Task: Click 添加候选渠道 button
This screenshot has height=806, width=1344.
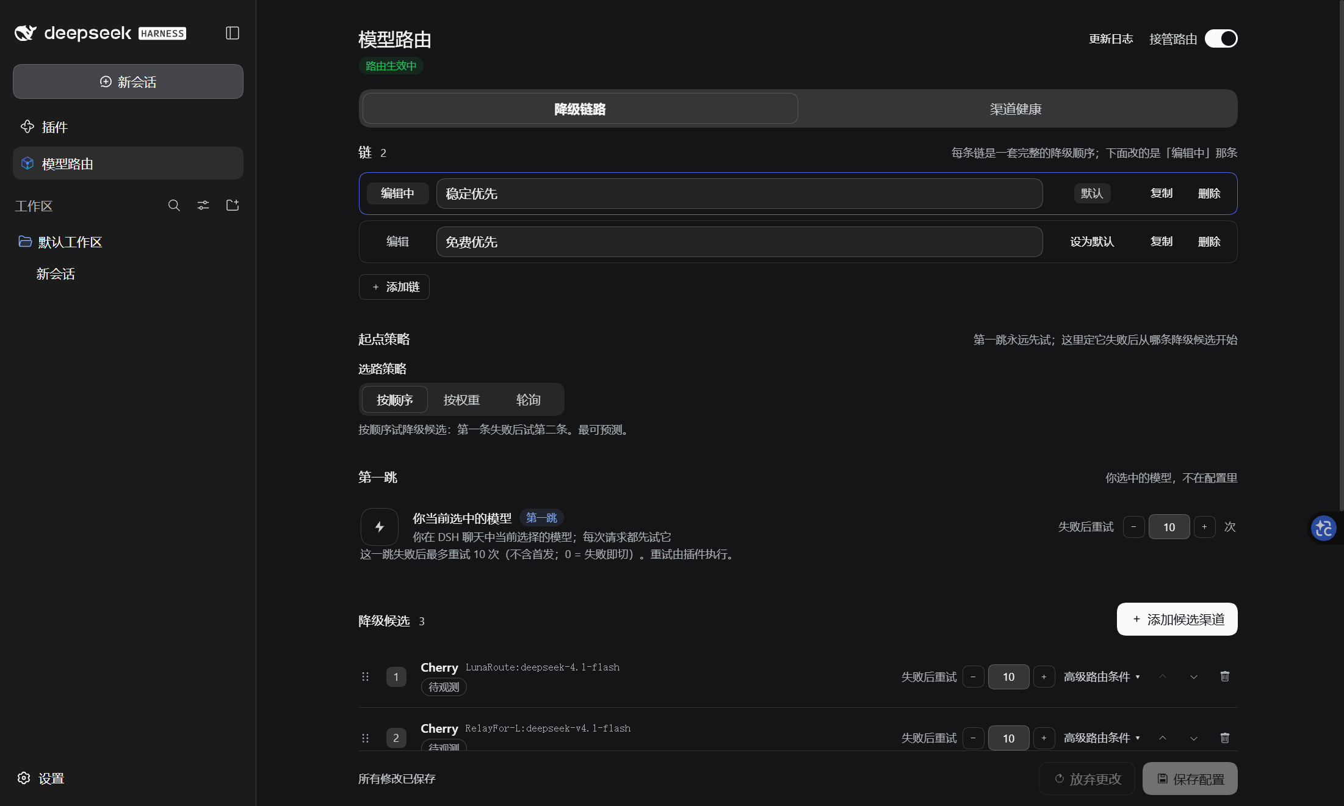Action: click(x=1177, y=619)
